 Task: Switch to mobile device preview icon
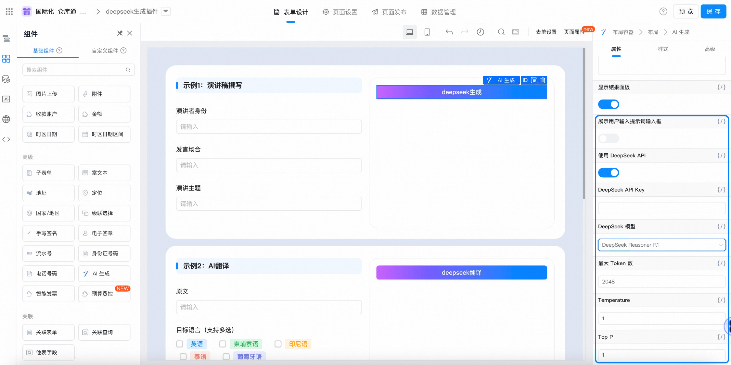point(427,32)
